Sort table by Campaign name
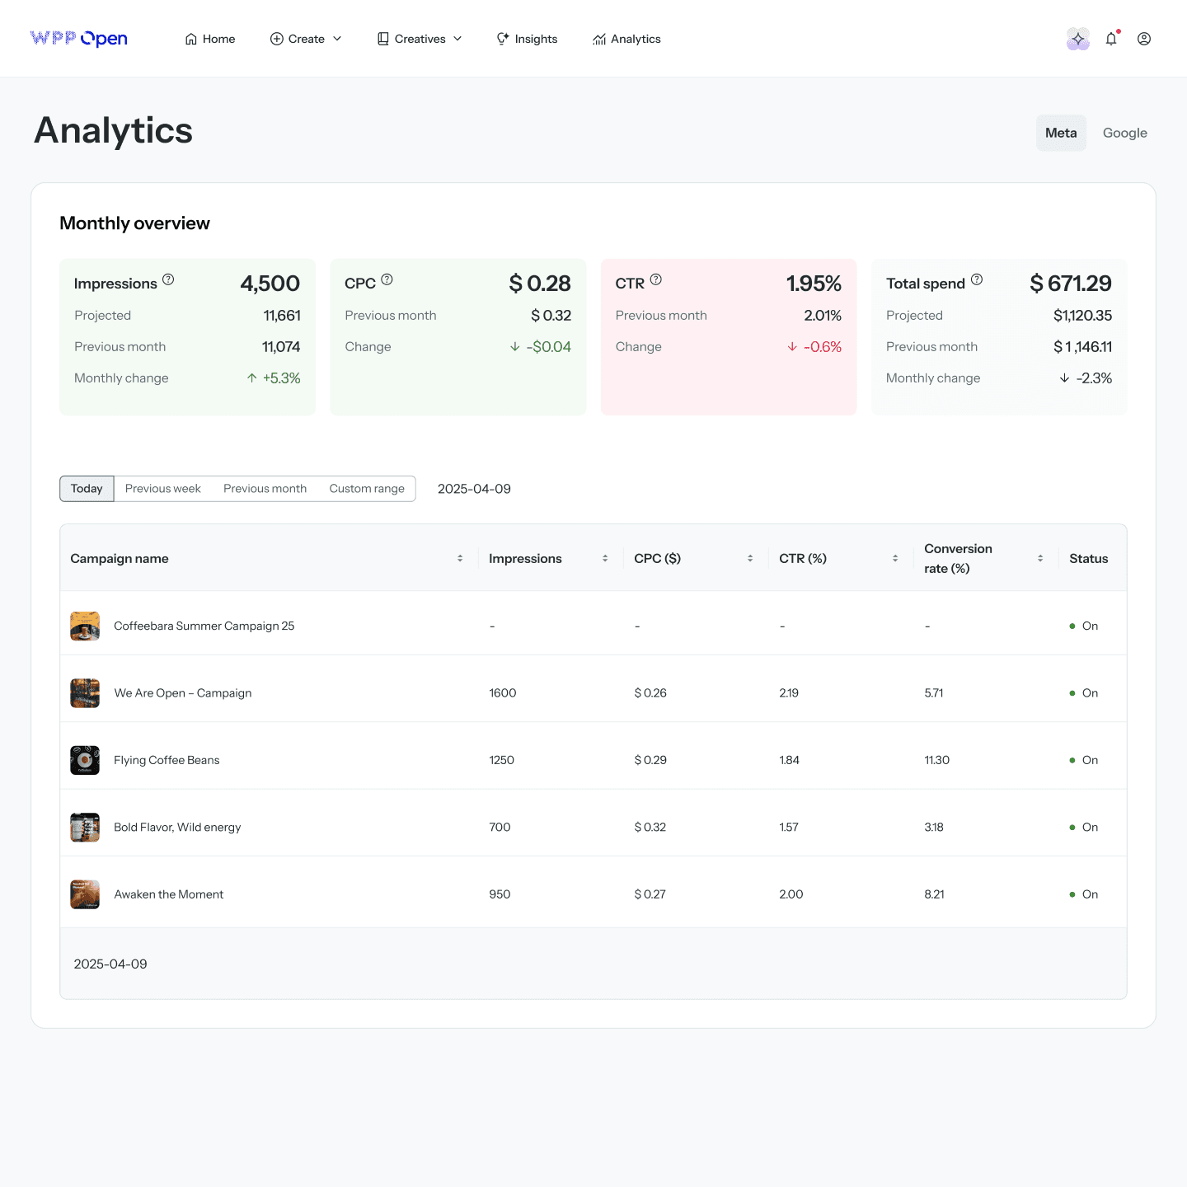The height and width of the screenshot is (1187, 1187). 460,559
